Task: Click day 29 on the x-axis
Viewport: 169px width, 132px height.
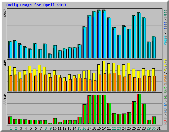Action: pos(149,128)
